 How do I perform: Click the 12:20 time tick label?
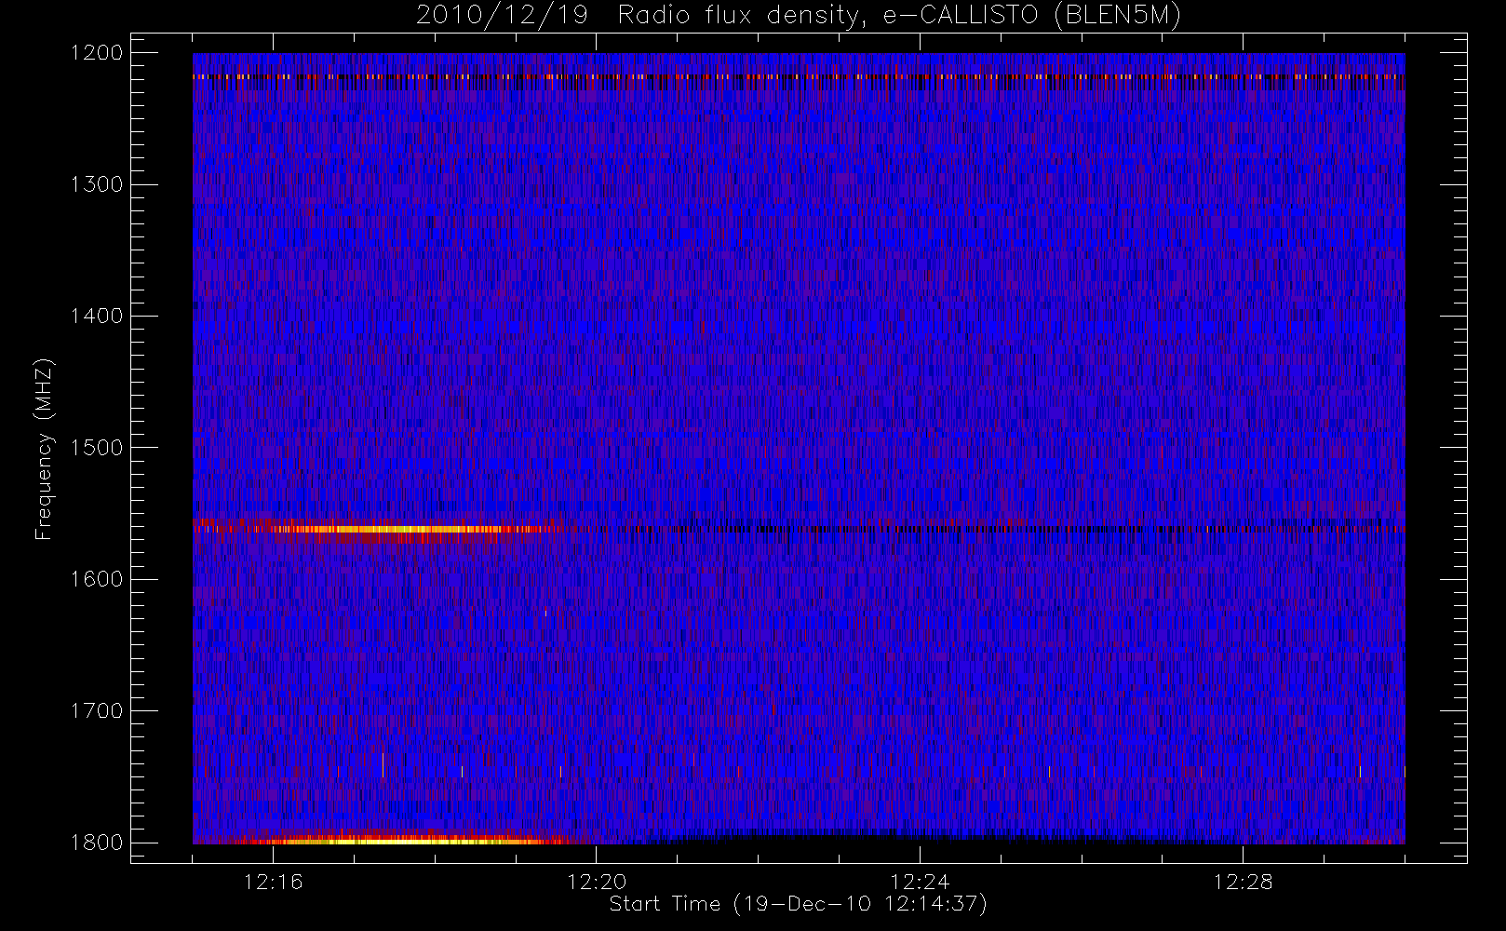(x=597, y=882)
